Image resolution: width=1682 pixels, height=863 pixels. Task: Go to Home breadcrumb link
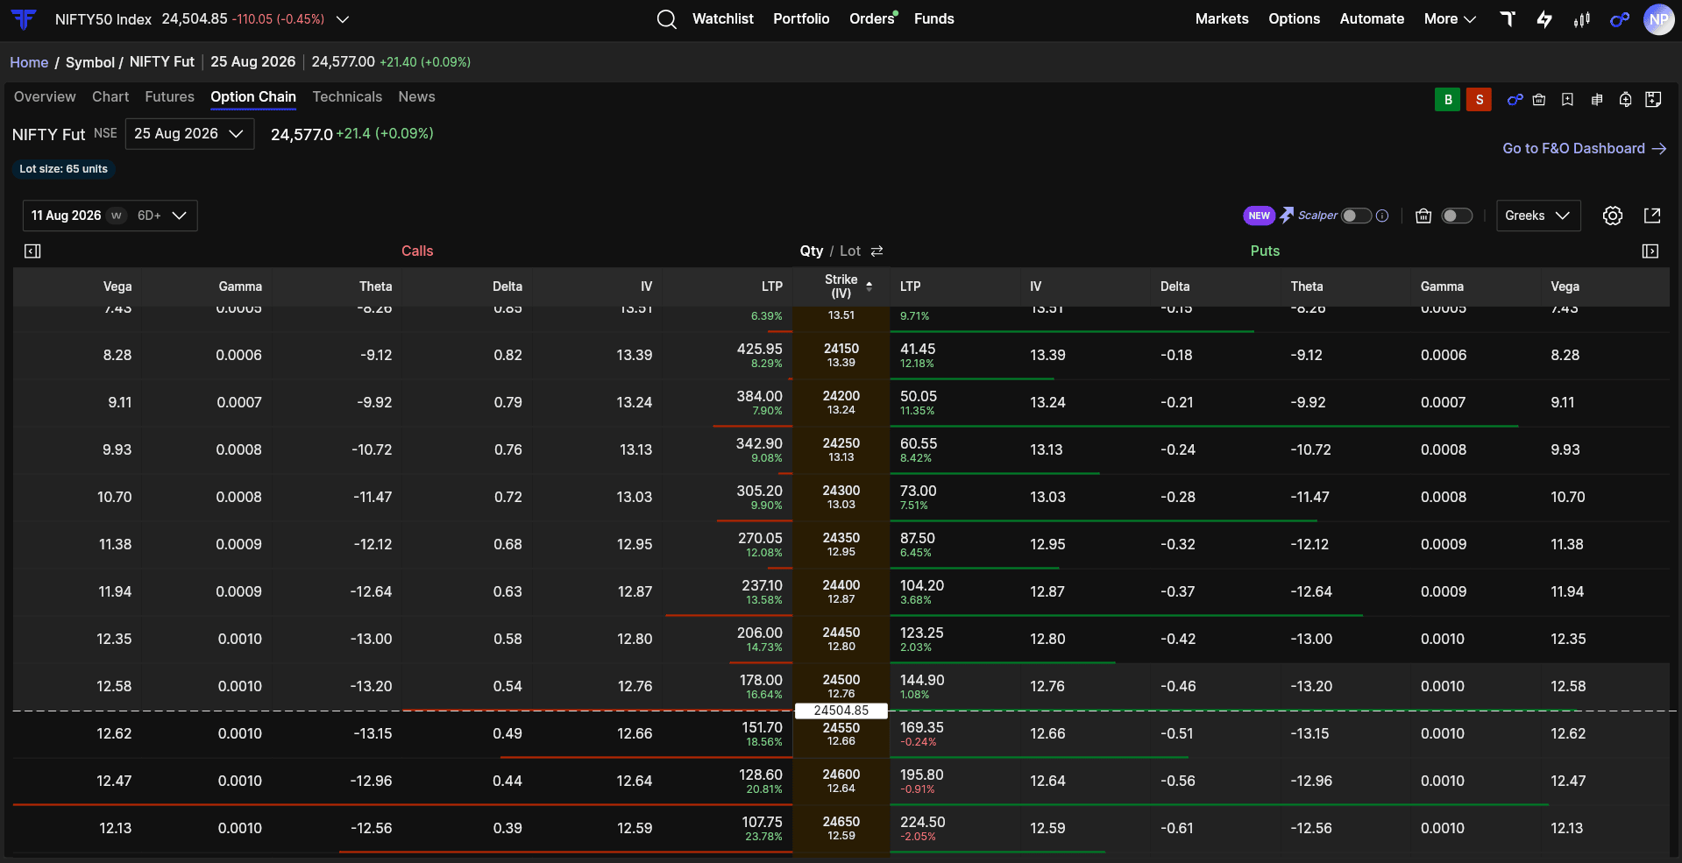click(29, 63)
